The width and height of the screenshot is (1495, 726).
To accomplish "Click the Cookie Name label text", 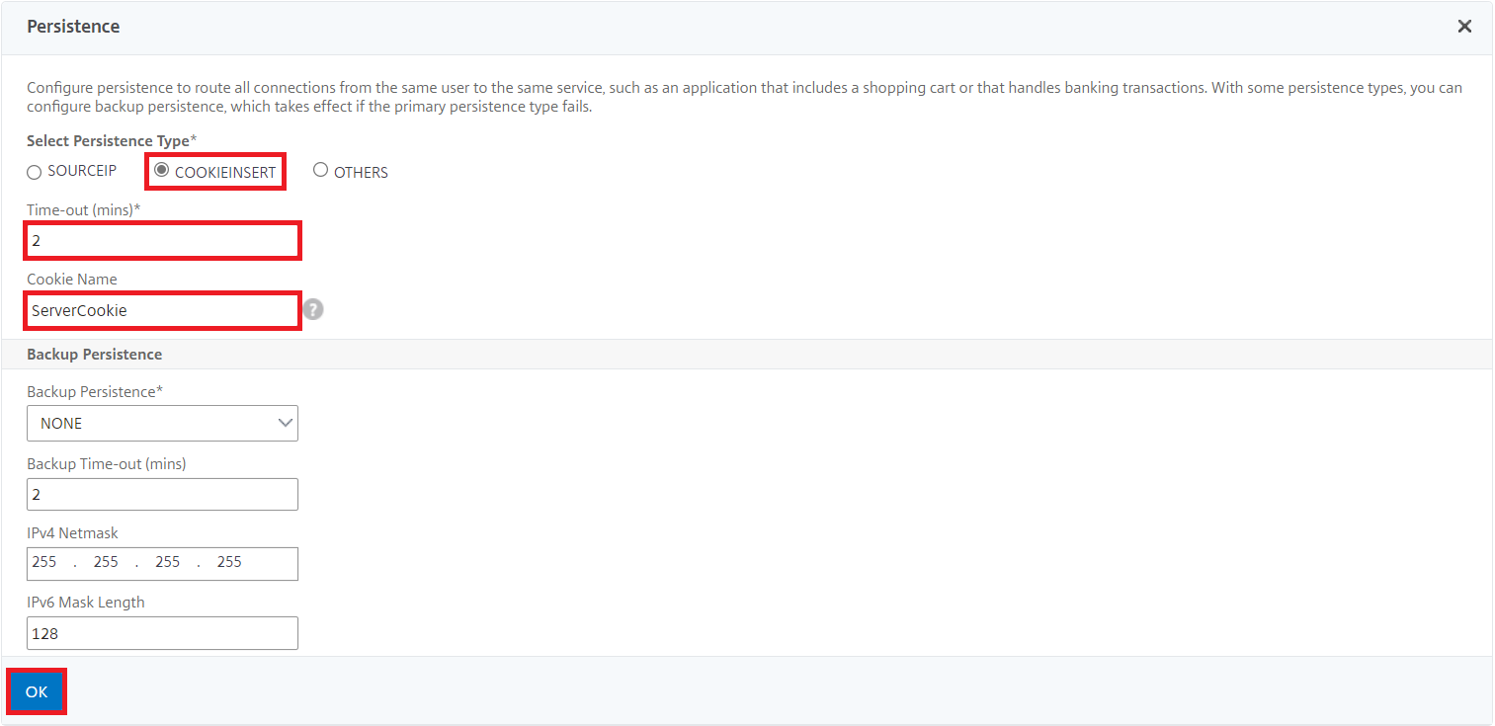I will coord(71,279).
